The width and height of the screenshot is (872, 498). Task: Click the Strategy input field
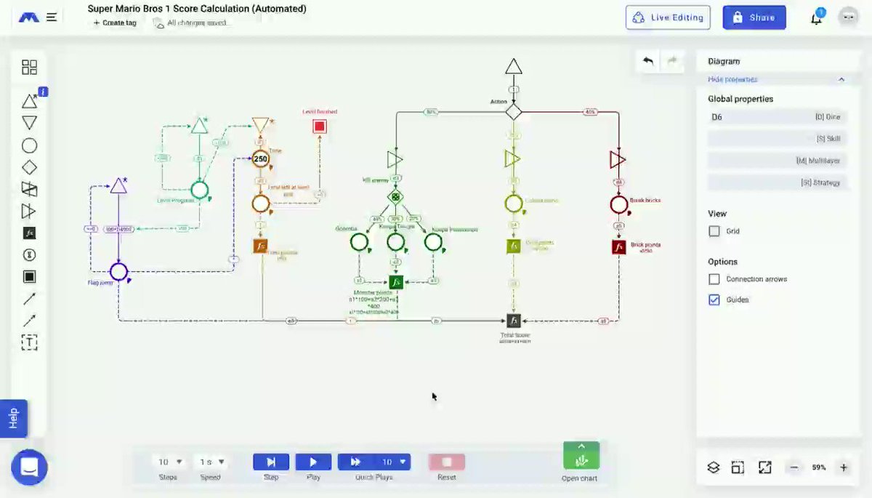click(776, 182)
